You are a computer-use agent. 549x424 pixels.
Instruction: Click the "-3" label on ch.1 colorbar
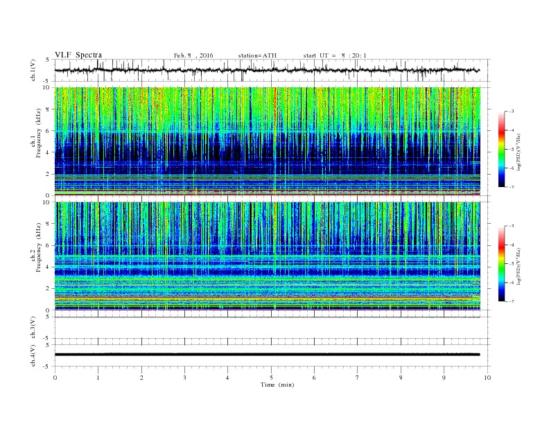point(512,112)
